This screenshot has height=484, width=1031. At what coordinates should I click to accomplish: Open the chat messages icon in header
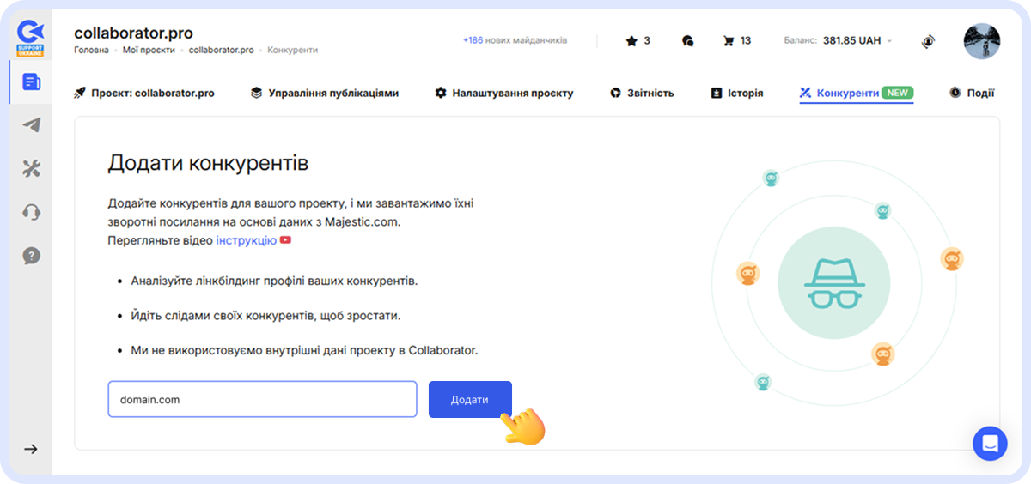(x=687, y=40)
